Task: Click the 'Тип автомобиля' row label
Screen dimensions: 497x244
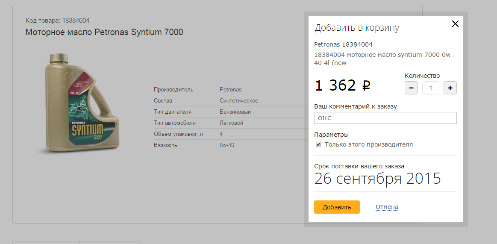Action: coord(175,123)
